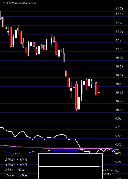Select the tall white candle rising from 10.08
The image size is (128, 179).
point(79,103)
